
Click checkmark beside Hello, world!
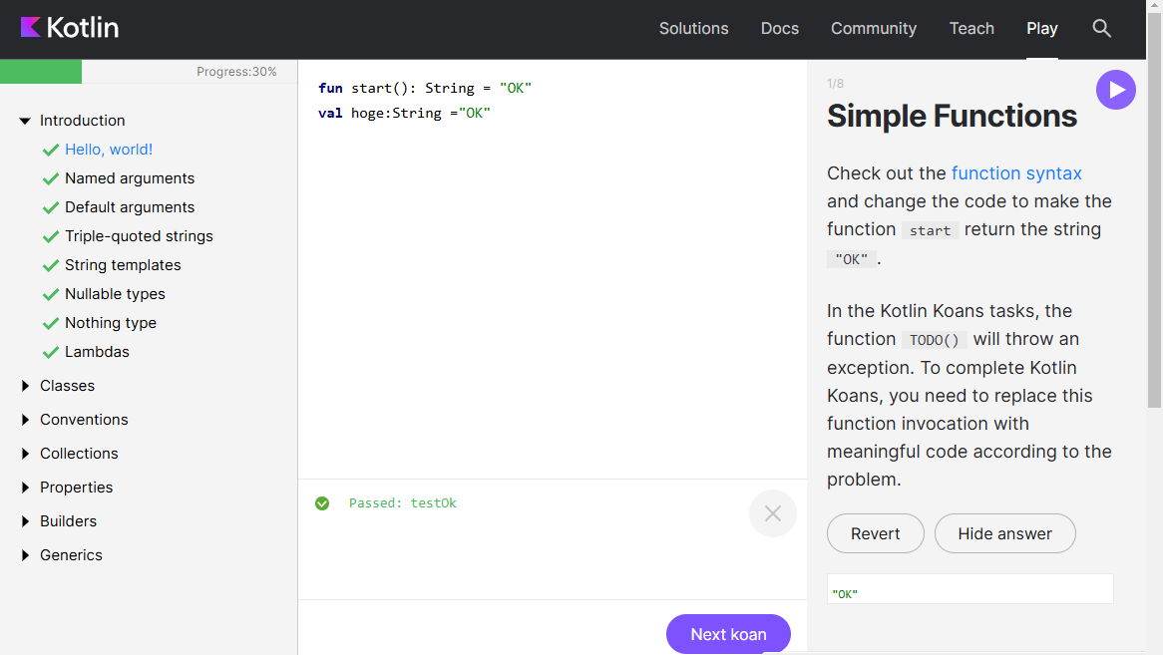(x=51, y=151)
